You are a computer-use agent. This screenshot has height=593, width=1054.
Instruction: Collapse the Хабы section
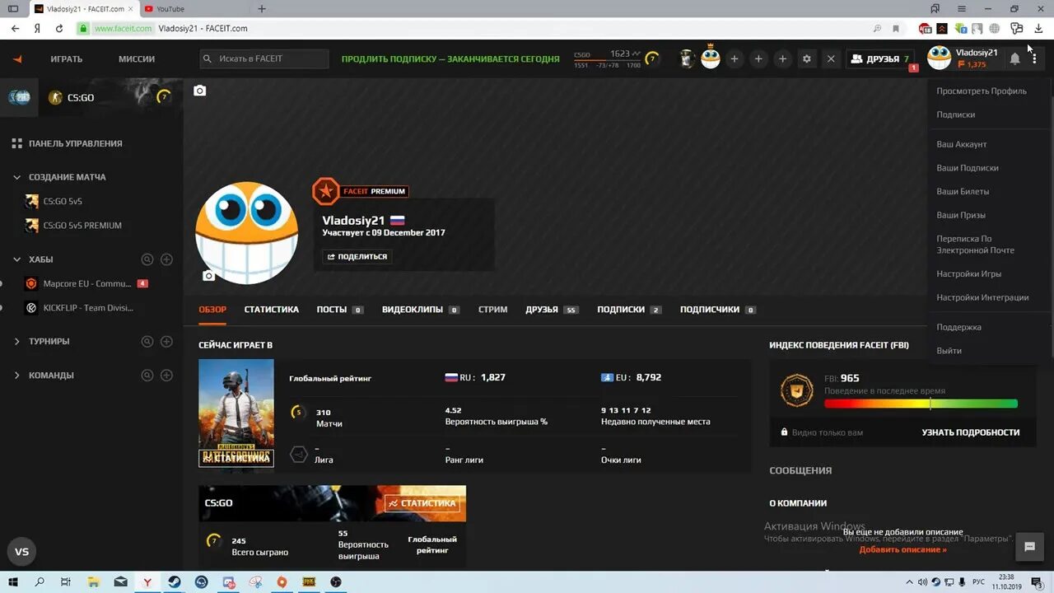[17, 259]
